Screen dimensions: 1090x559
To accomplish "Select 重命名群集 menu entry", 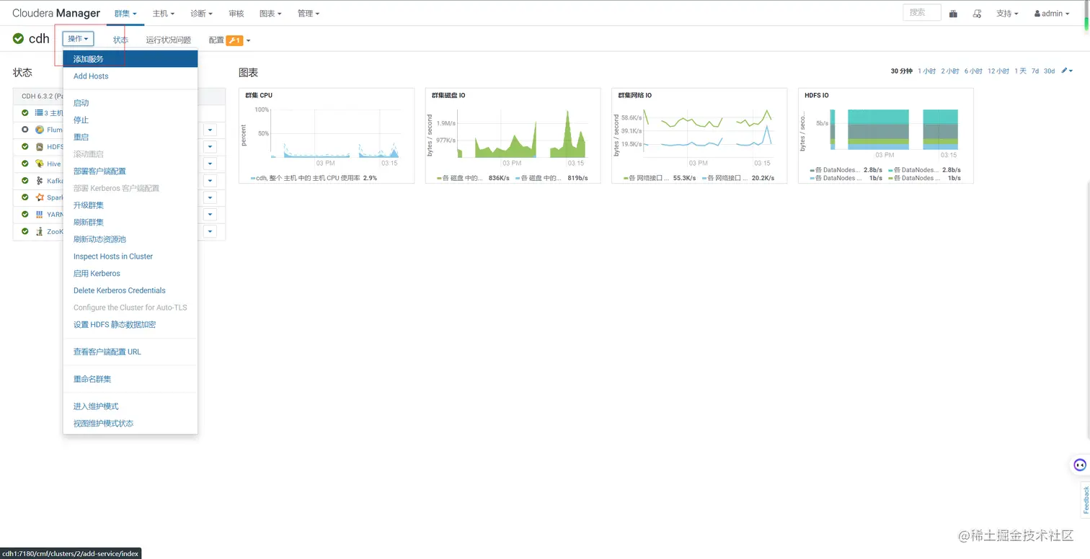I will pyautogui.click(x=130, y=379).
